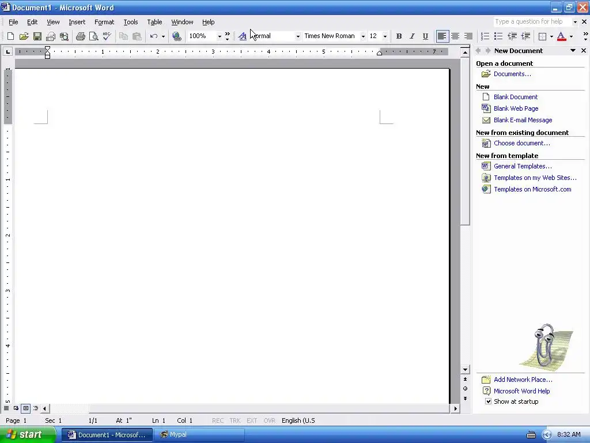This screenshot has height=443, width=590.
Task: Open the Styles and Formatting icon
Action: [x=243, y=36]
